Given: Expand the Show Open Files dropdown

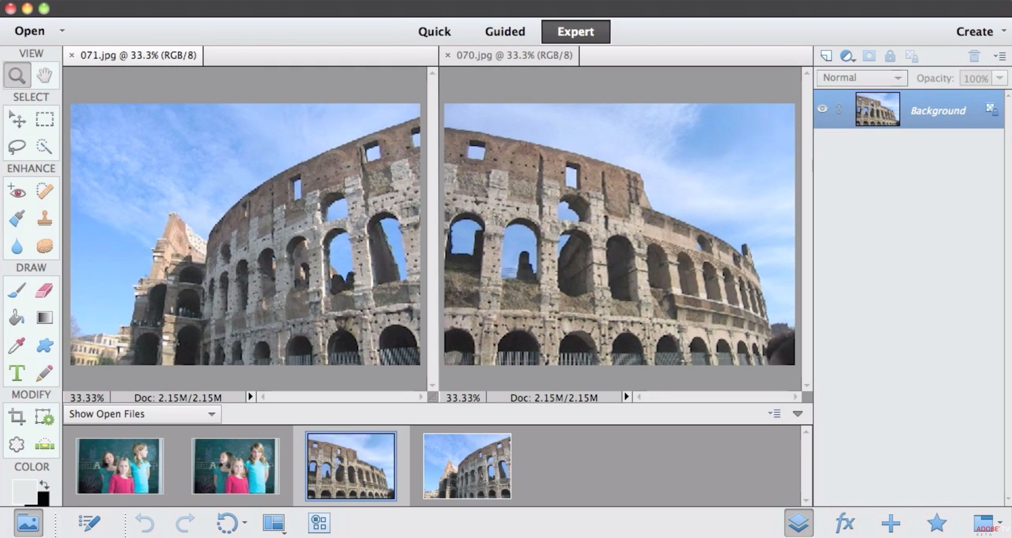Looking at the screenshot, I should click(x=211, y=413).
